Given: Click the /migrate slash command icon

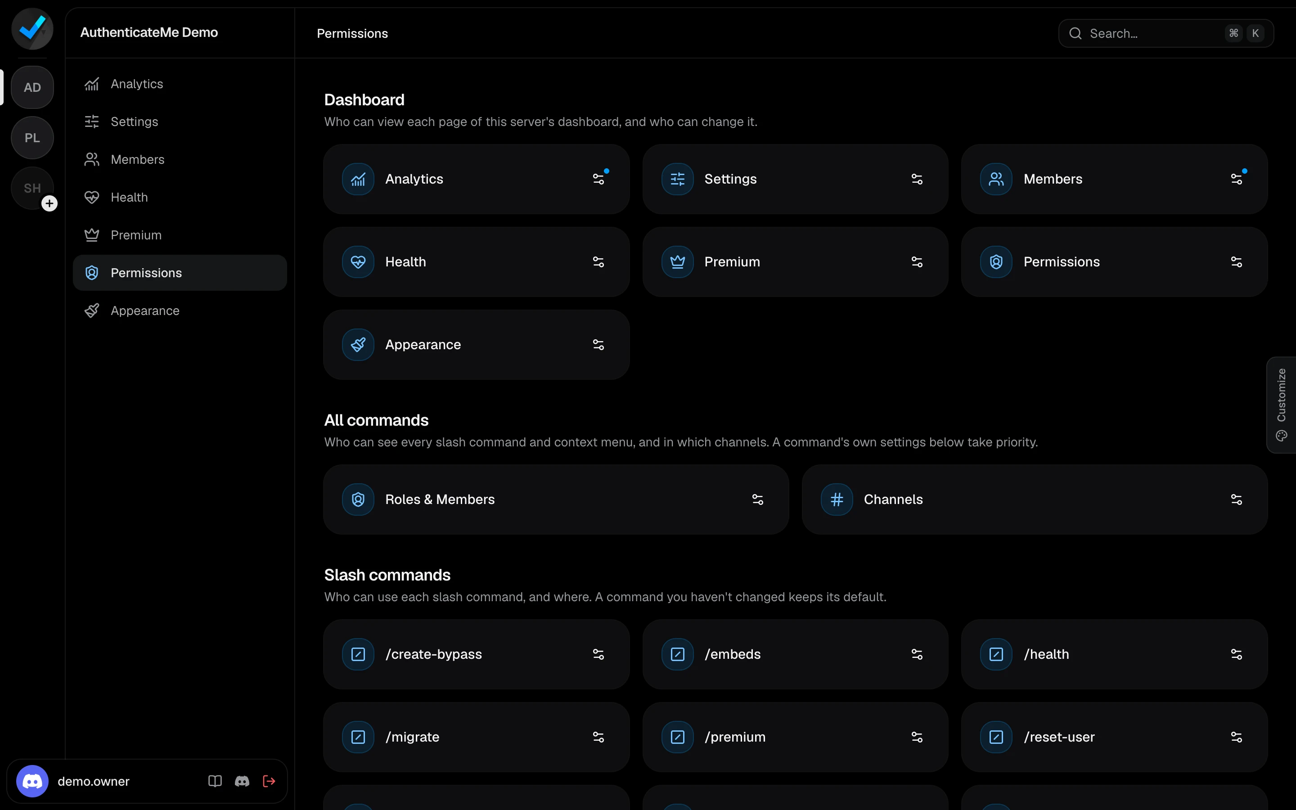Looking at the screenshot, I should 358,737.
